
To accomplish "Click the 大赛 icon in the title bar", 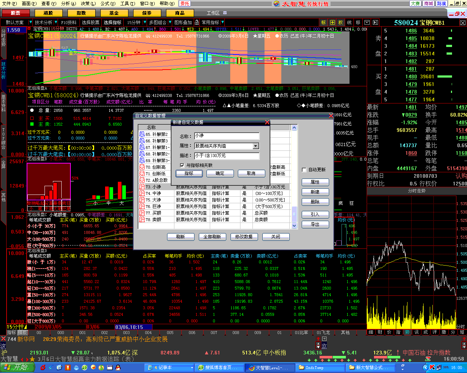I will 415,4.
